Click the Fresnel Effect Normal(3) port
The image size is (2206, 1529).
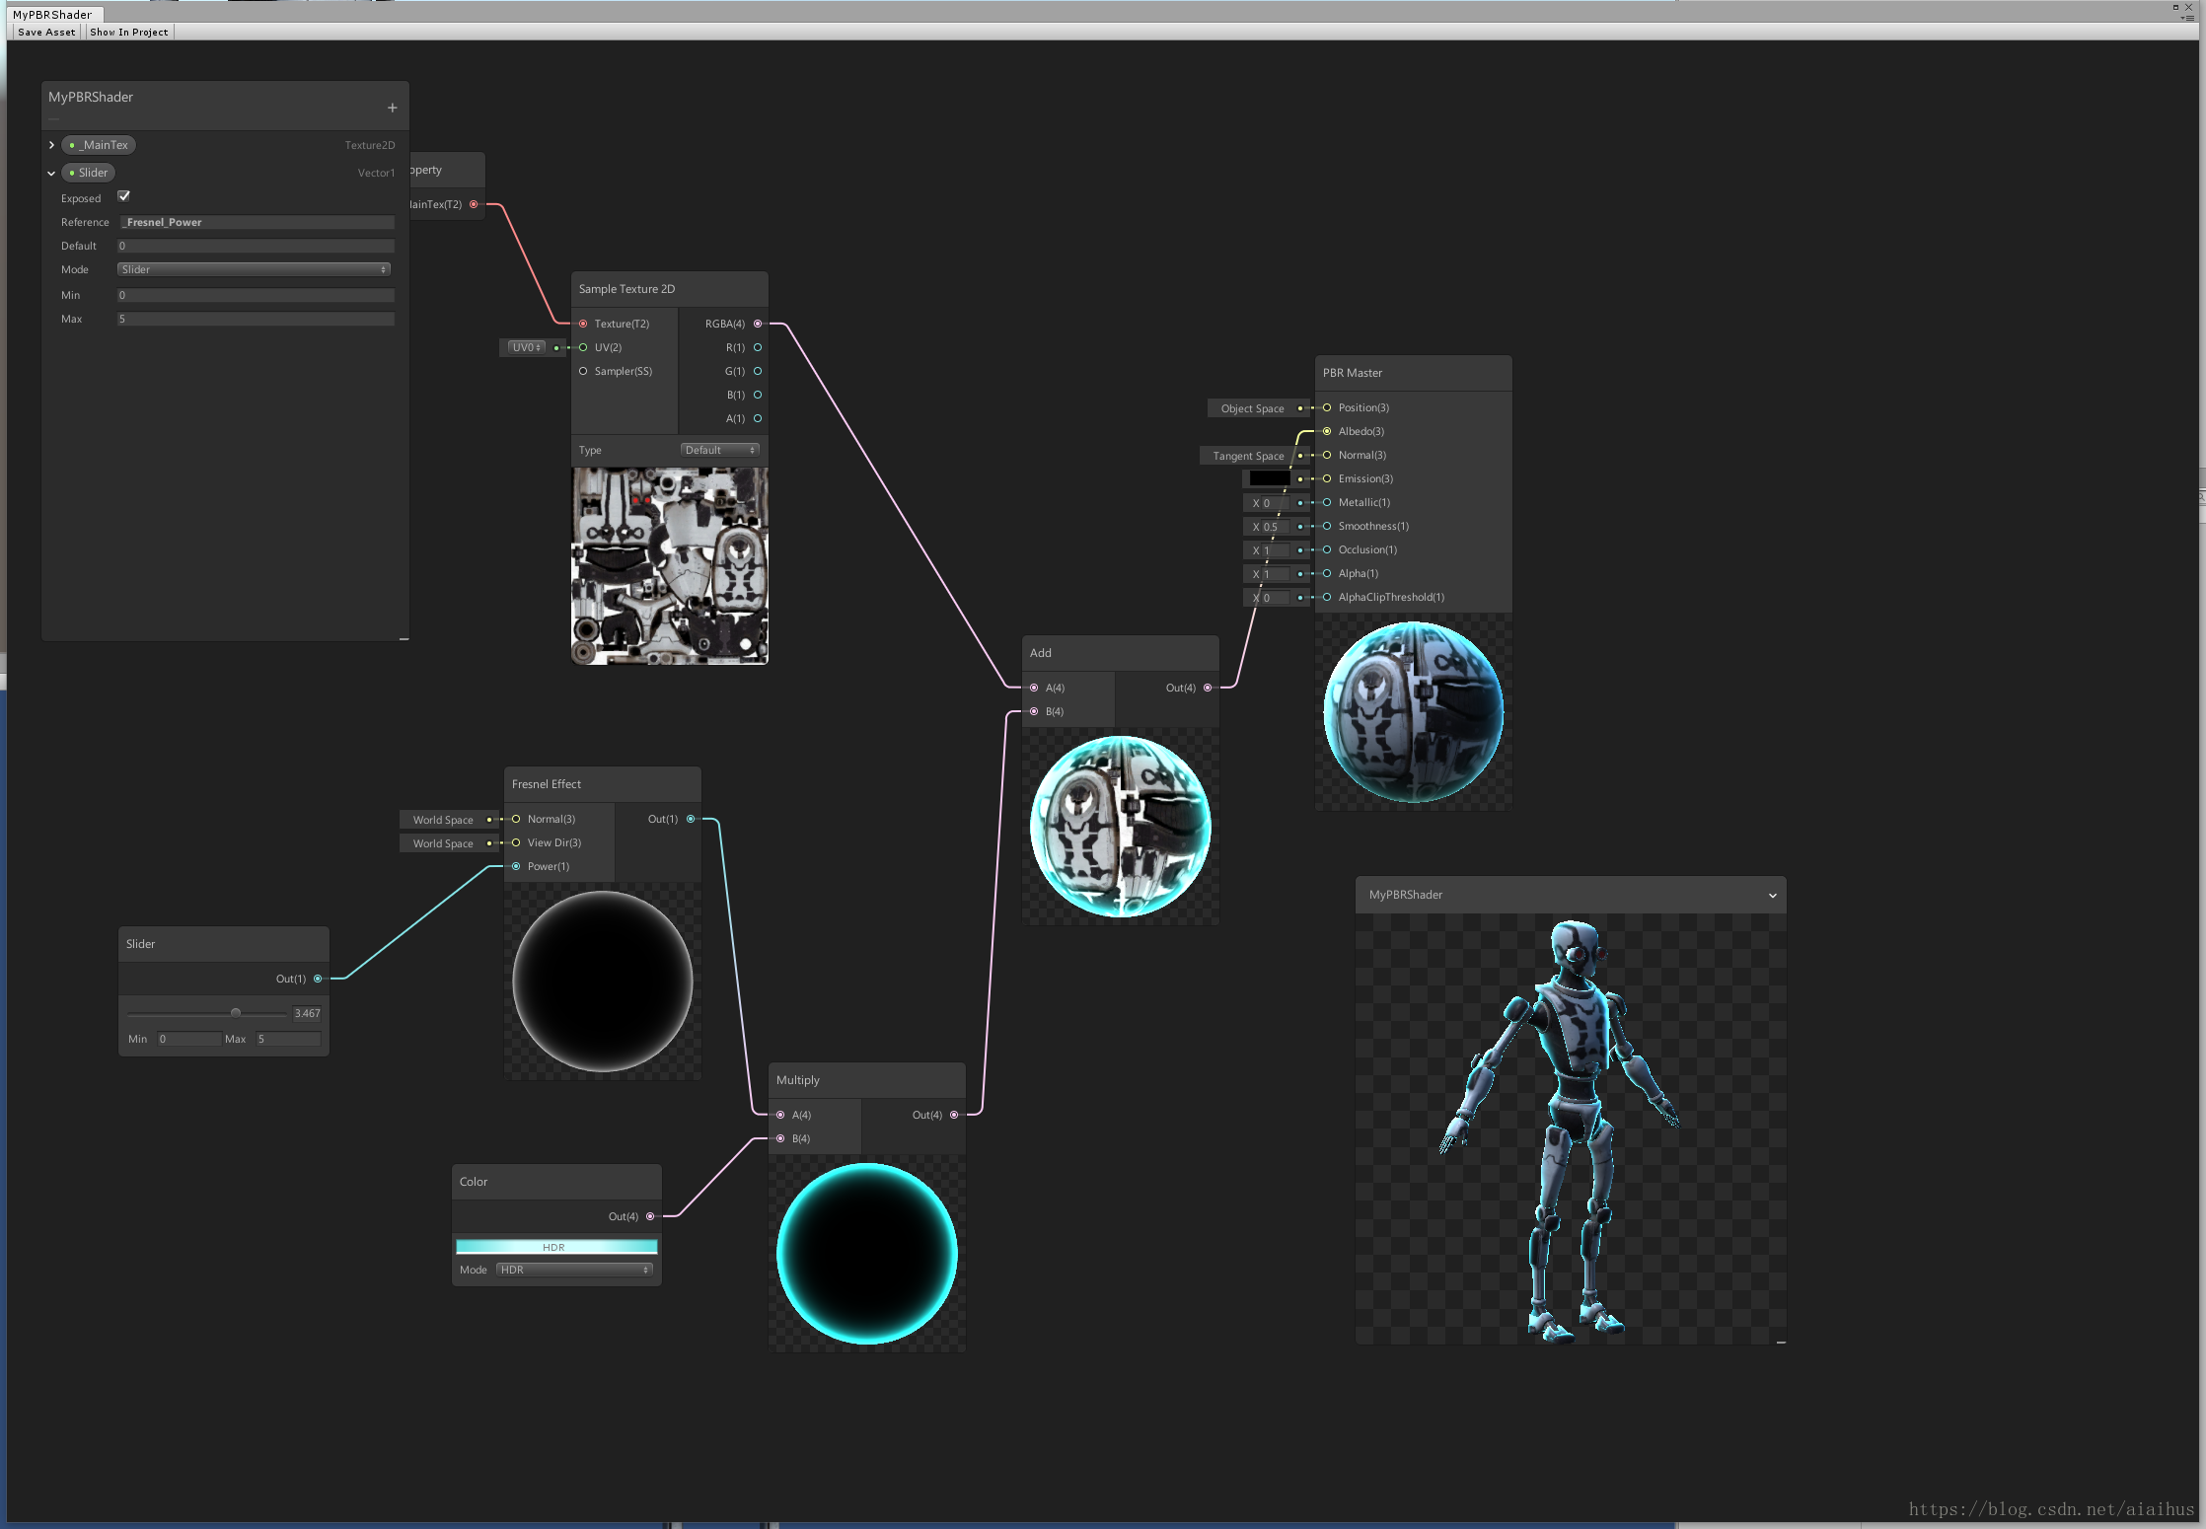(x=516, y=819)
